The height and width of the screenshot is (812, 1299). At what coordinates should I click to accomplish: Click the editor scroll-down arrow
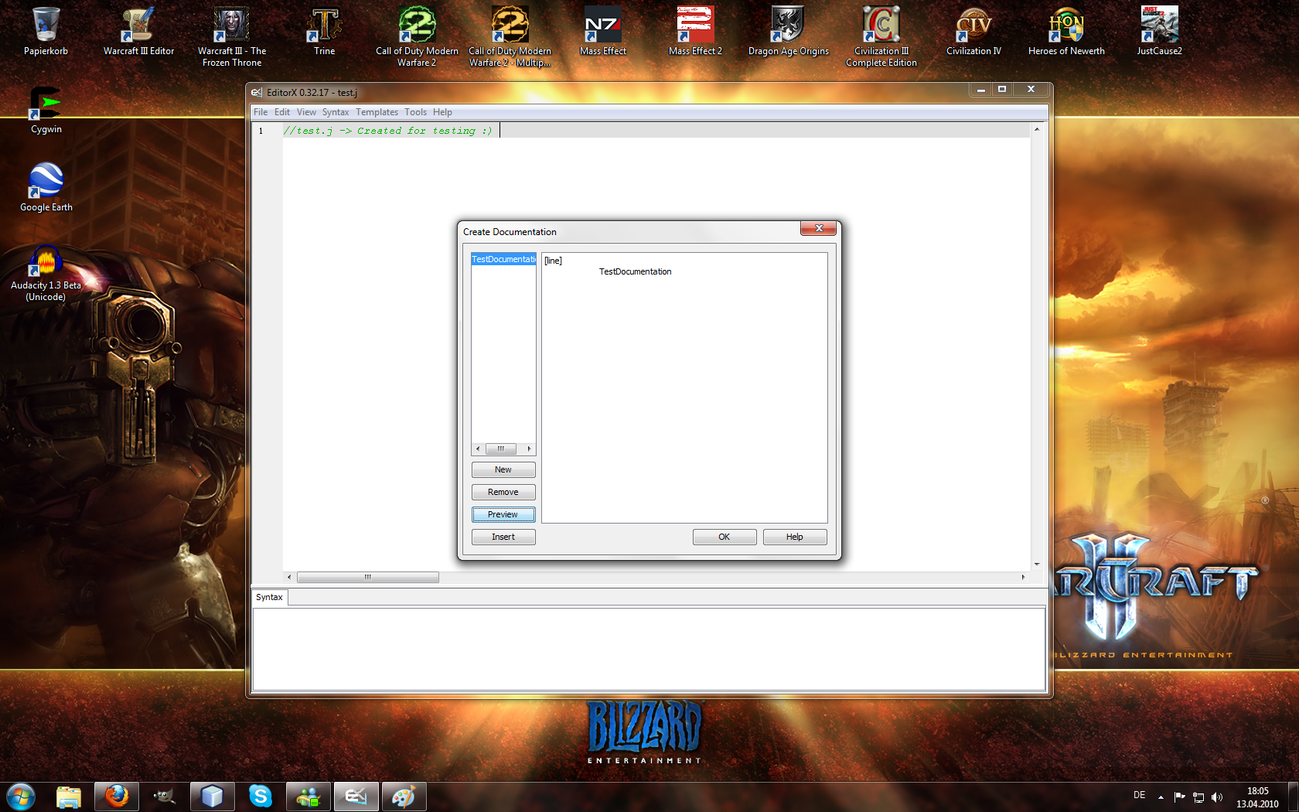click(x=1037, y=565)
